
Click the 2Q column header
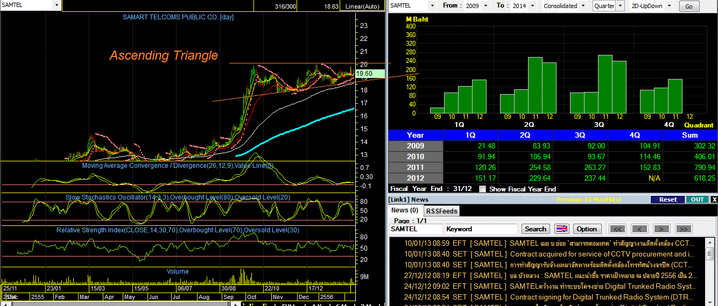(x=525, y=135)
